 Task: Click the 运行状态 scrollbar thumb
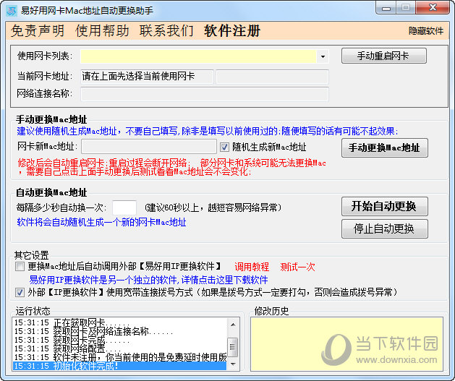tap(233, 347)
